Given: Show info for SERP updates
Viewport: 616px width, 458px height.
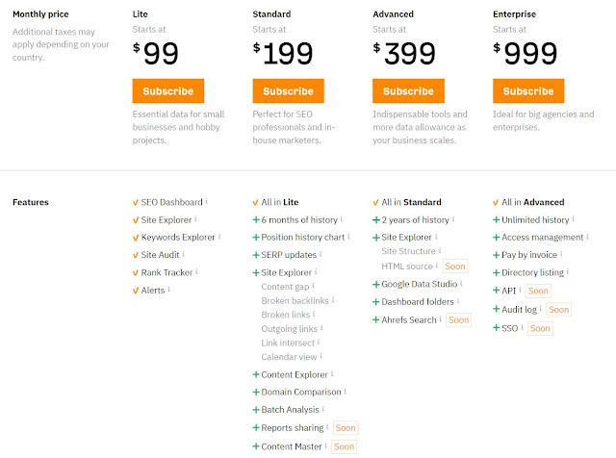Looking at the screenshot, I should coord(321,254).
